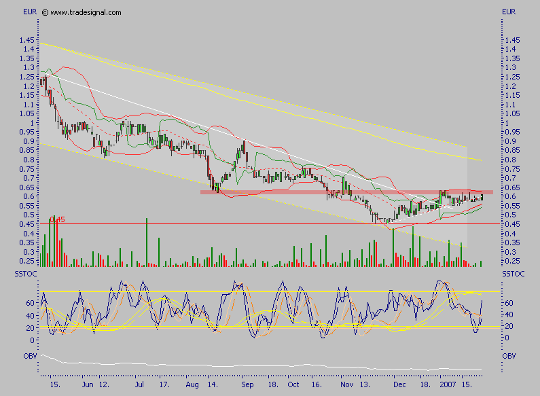Open the www.tradesignal.com copyright link

(x=86, y=12)
